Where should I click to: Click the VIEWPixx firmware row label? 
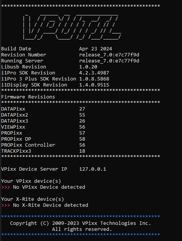[x=13, y=127]
